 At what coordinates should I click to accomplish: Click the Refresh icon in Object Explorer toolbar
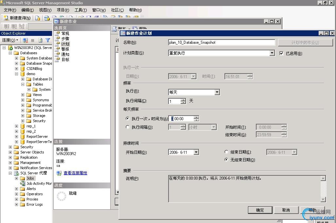pos(40,40)
